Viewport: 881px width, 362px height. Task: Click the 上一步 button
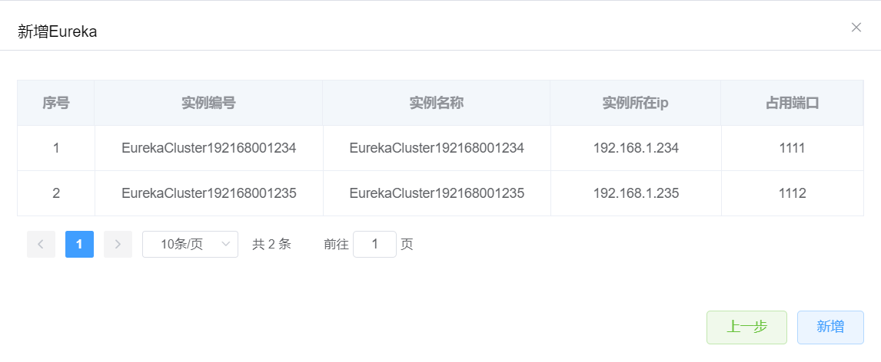(746, 327)
